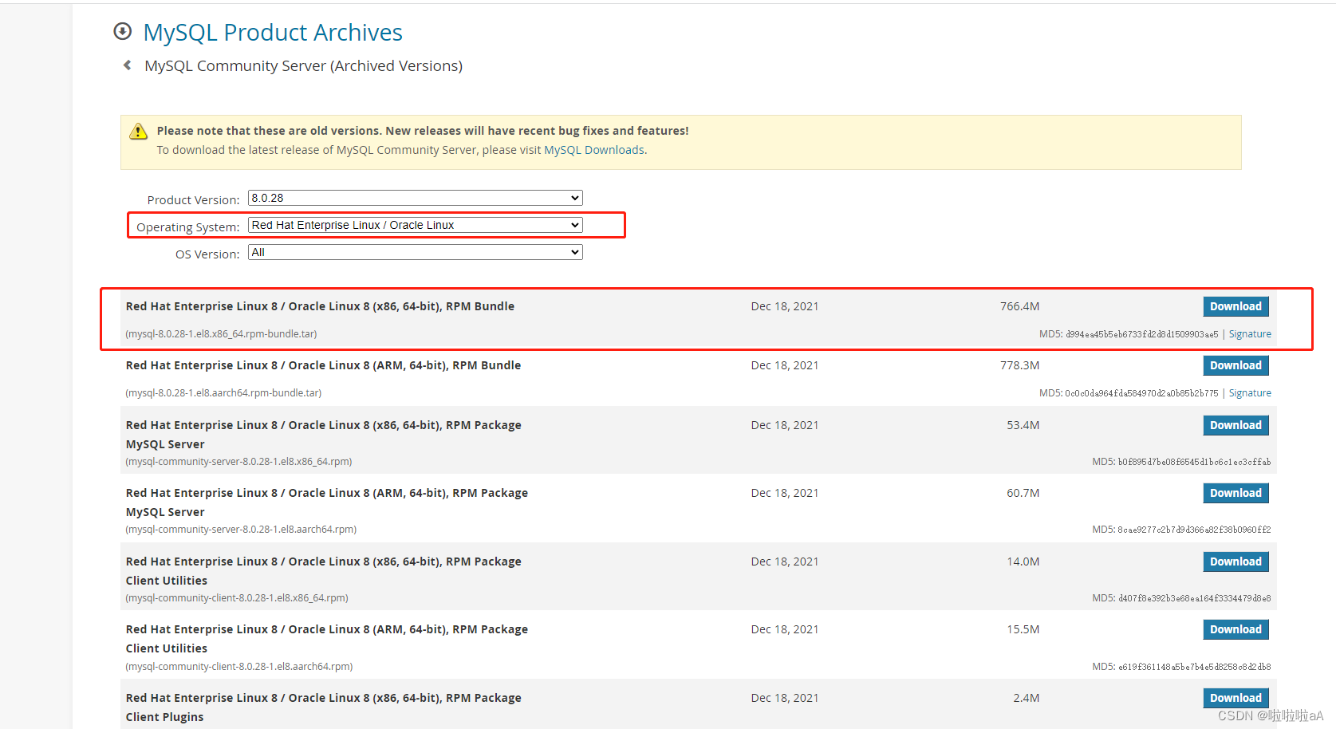Image resolution: width=1336 pixels, height=729 pixels.
Task: Download the x86 64-bit RPM Bundle
Action: click(x=1236, y=306)
